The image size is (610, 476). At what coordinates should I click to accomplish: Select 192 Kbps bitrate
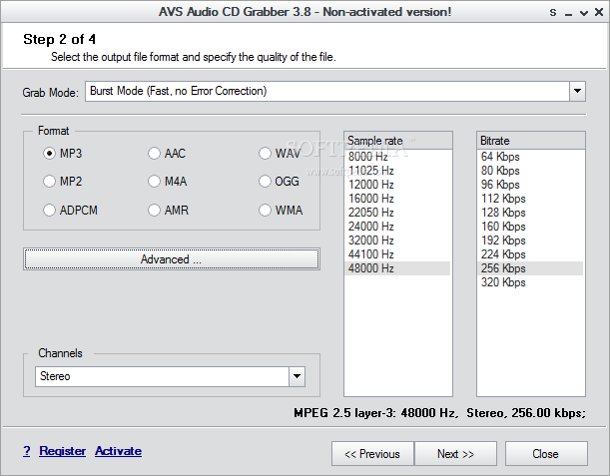530,240
